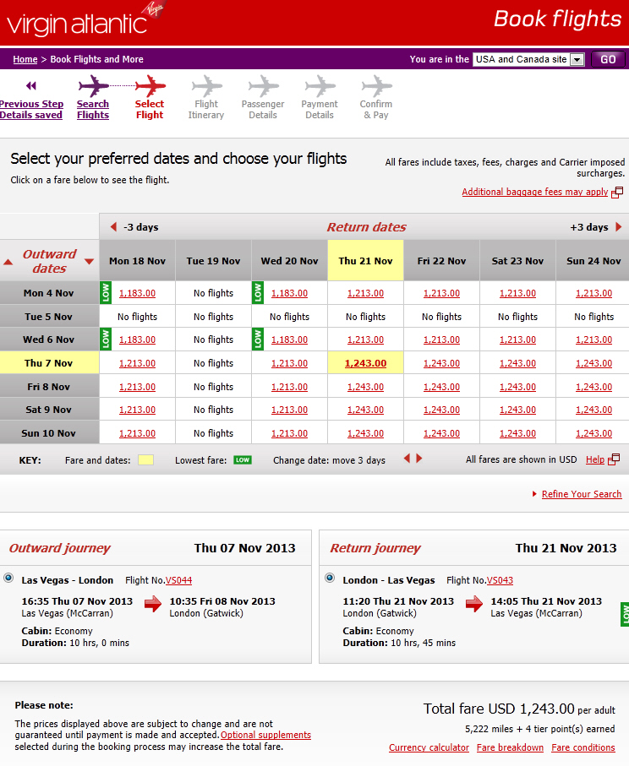Select 1,213.00 fare for Wed 6 Nov / Thu 21 Nov
This screenshot has height=766, width=629.
coord(365,340)
